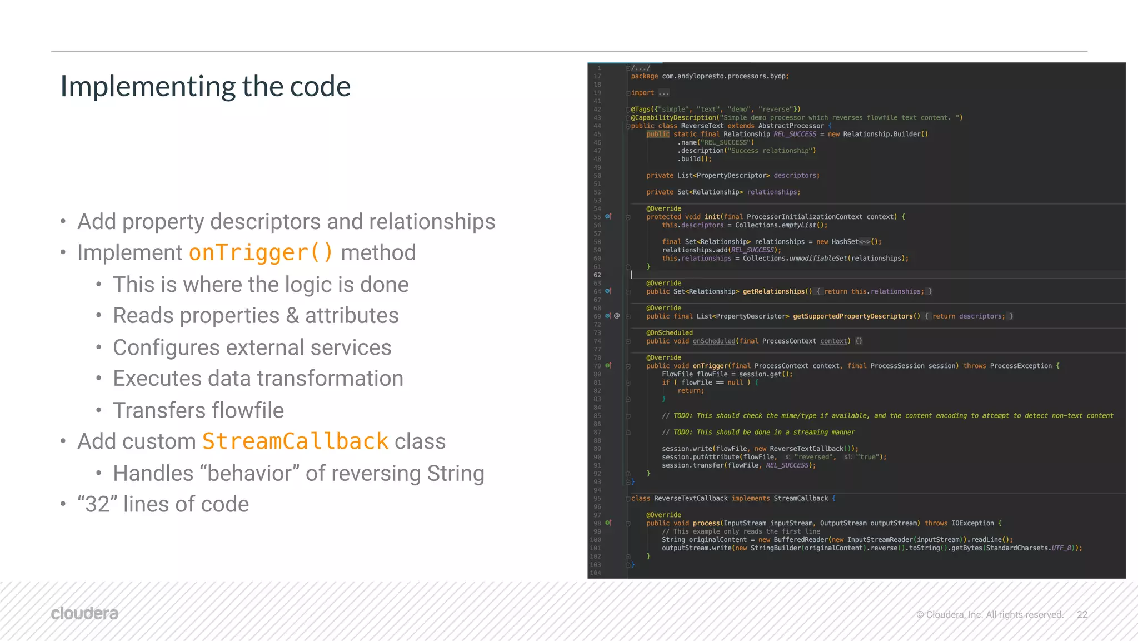Click the override gutter icon on line 69
This screenshot has width=1138, height=641.
tap(608, 316)
